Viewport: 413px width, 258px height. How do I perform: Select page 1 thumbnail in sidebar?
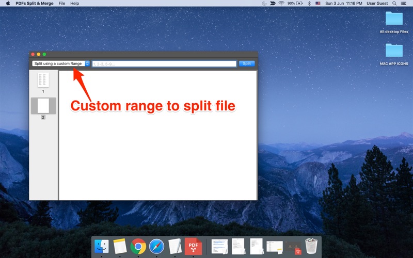point(43,80)
